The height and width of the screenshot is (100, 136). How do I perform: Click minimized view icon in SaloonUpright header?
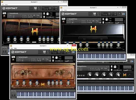(73, 52)
